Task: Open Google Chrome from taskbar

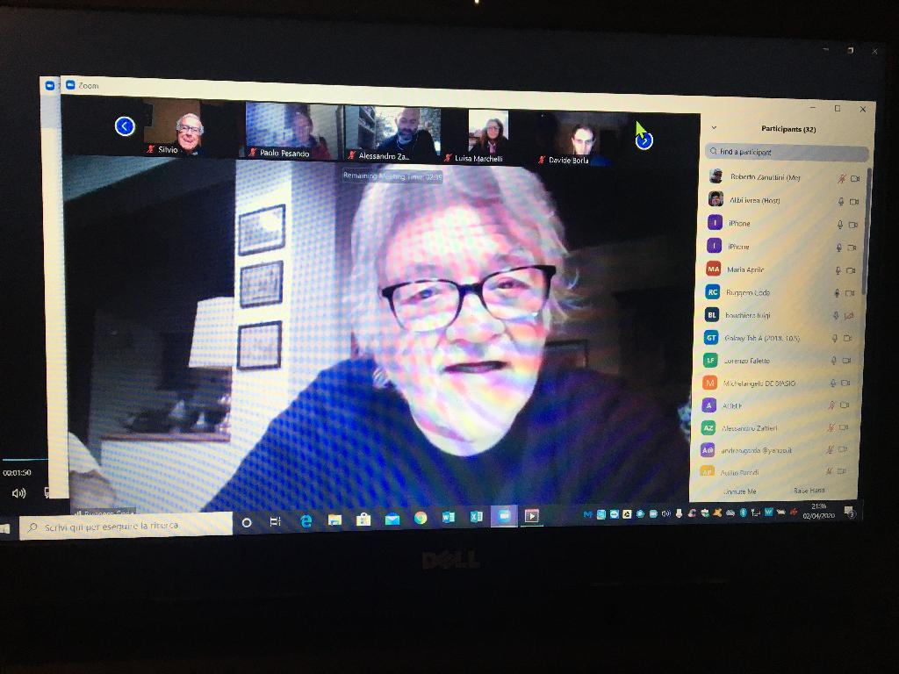Action: point(421,518)
